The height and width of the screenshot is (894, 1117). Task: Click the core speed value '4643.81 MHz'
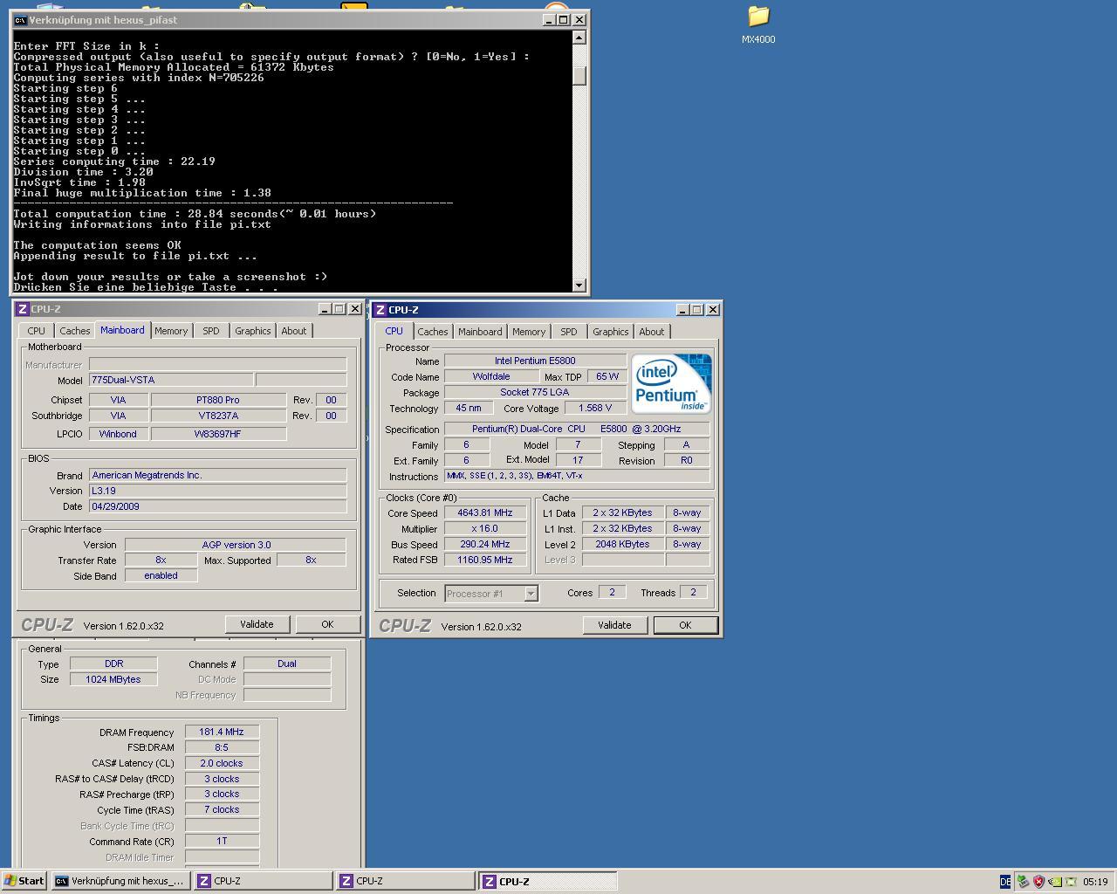pyautogui.click(x=485, y=512)
